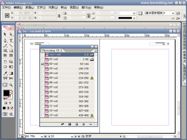187x140 pixels.
Task: Switch to Normal view mode button
Action: 5,114
